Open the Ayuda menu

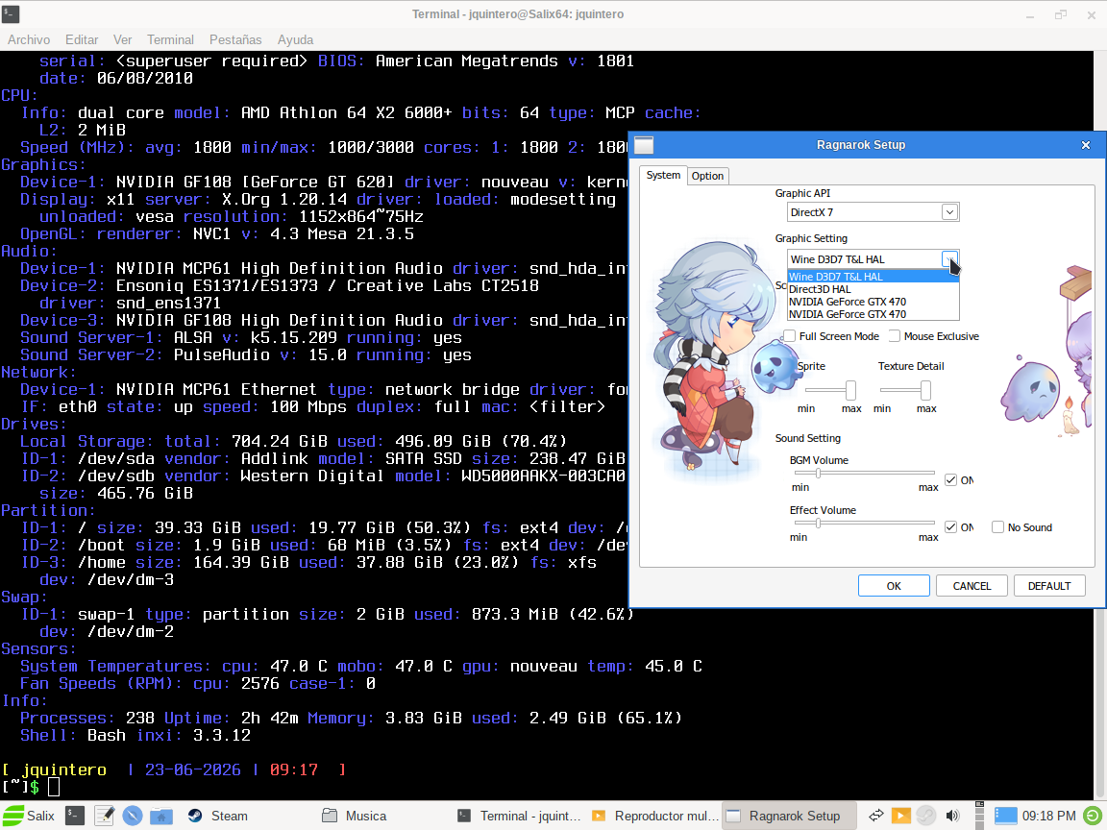pos(295,40)
